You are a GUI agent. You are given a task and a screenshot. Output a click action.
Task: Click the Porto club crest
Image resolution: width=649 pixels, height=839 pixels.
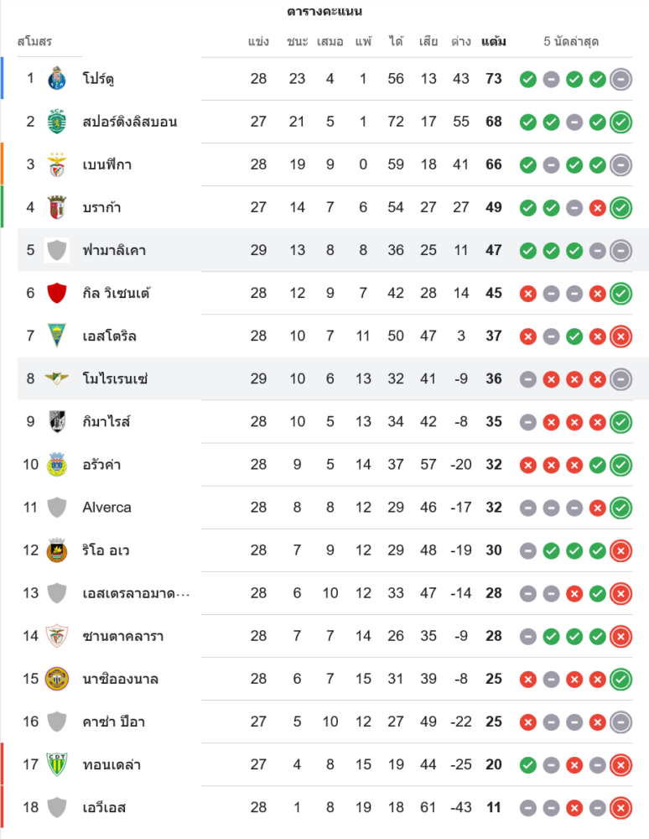(57, 79)
